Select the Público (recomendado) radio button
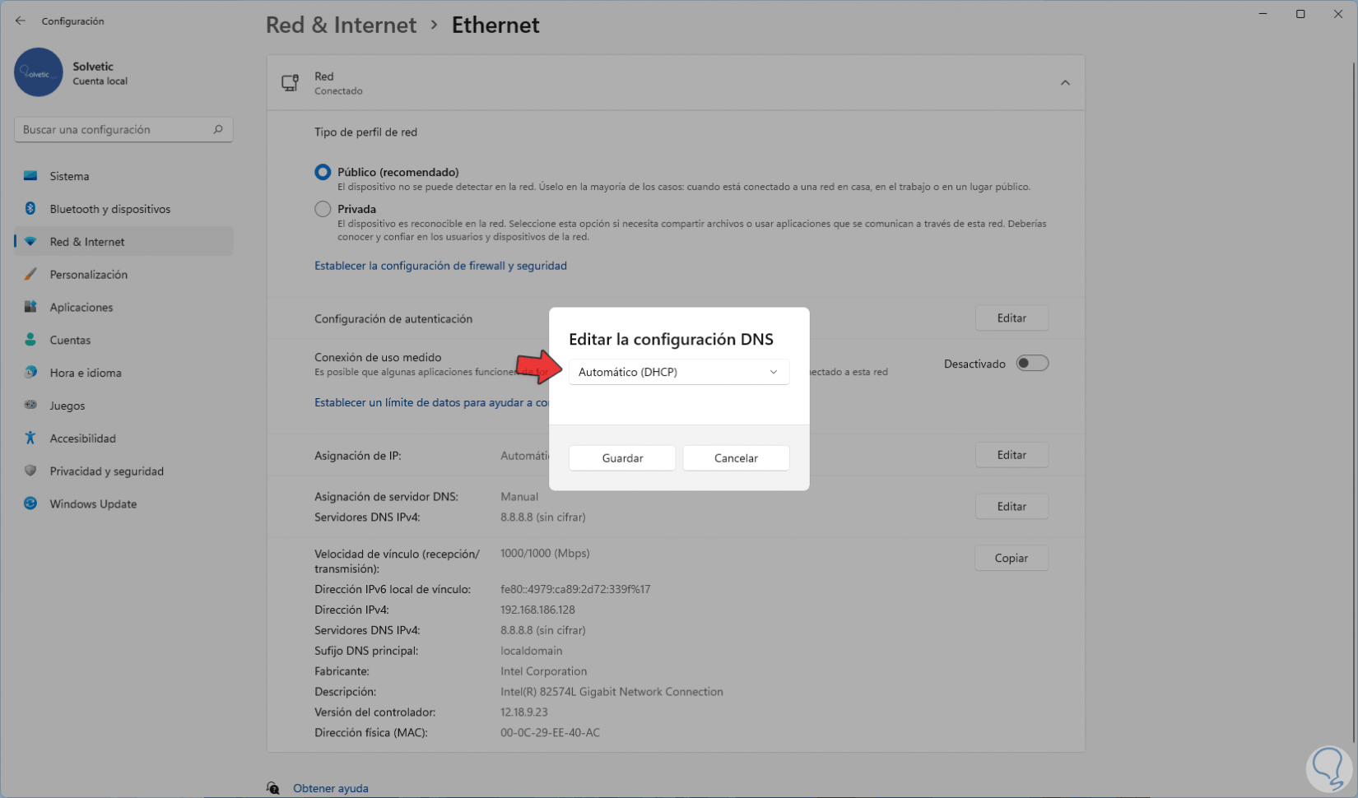This screenshot has width=1358, height=798. point(323,172)
